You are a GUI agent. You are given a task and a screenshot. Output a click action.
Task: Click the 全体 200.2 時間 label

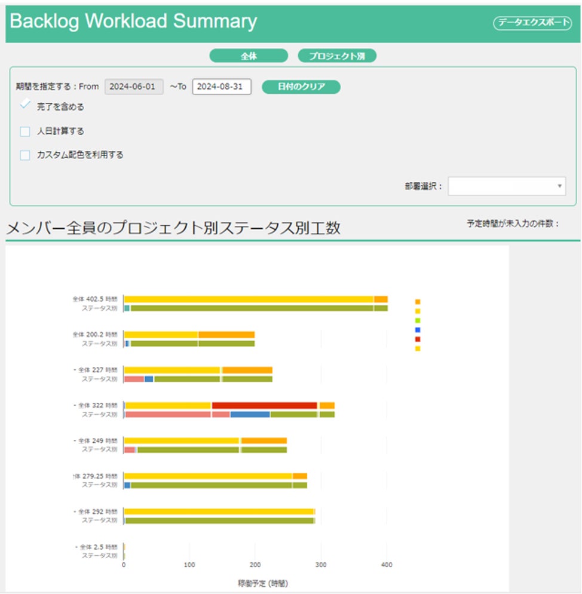(95, 335)
